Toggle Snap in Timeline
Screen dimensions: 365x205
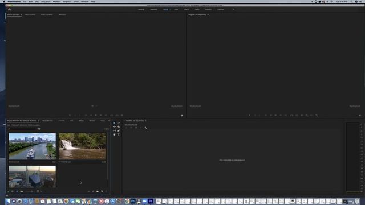pyautogui.click(x=131, y=128)
